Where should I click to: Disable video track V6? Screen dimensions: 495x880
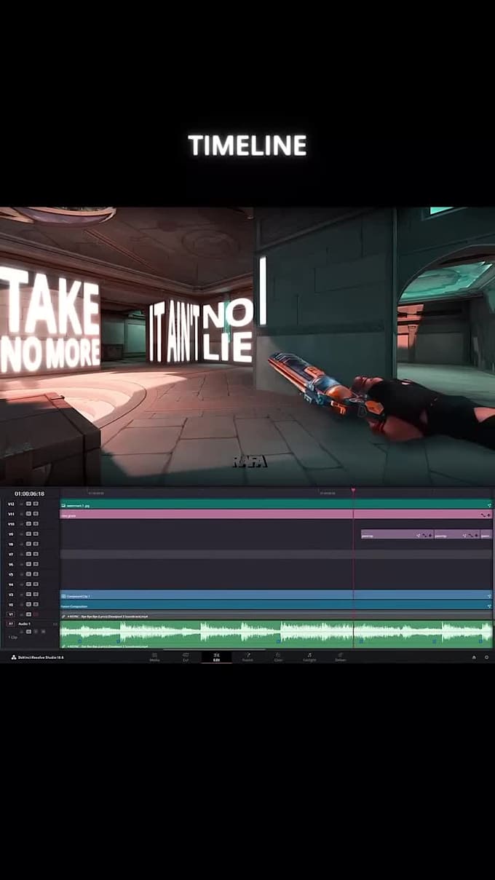tap(35, 564)
